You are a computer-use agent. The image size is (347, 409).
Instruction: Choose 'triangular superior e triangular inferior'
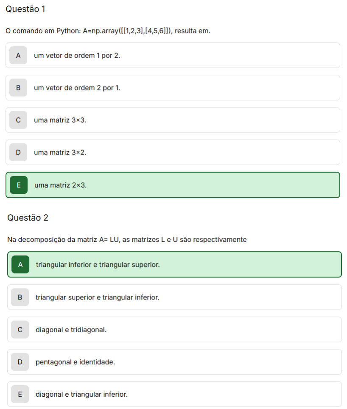[x=174, y=297]
